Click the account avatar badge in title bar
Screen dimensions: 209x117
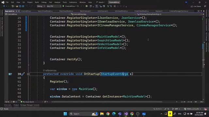[x=186, y=2]
